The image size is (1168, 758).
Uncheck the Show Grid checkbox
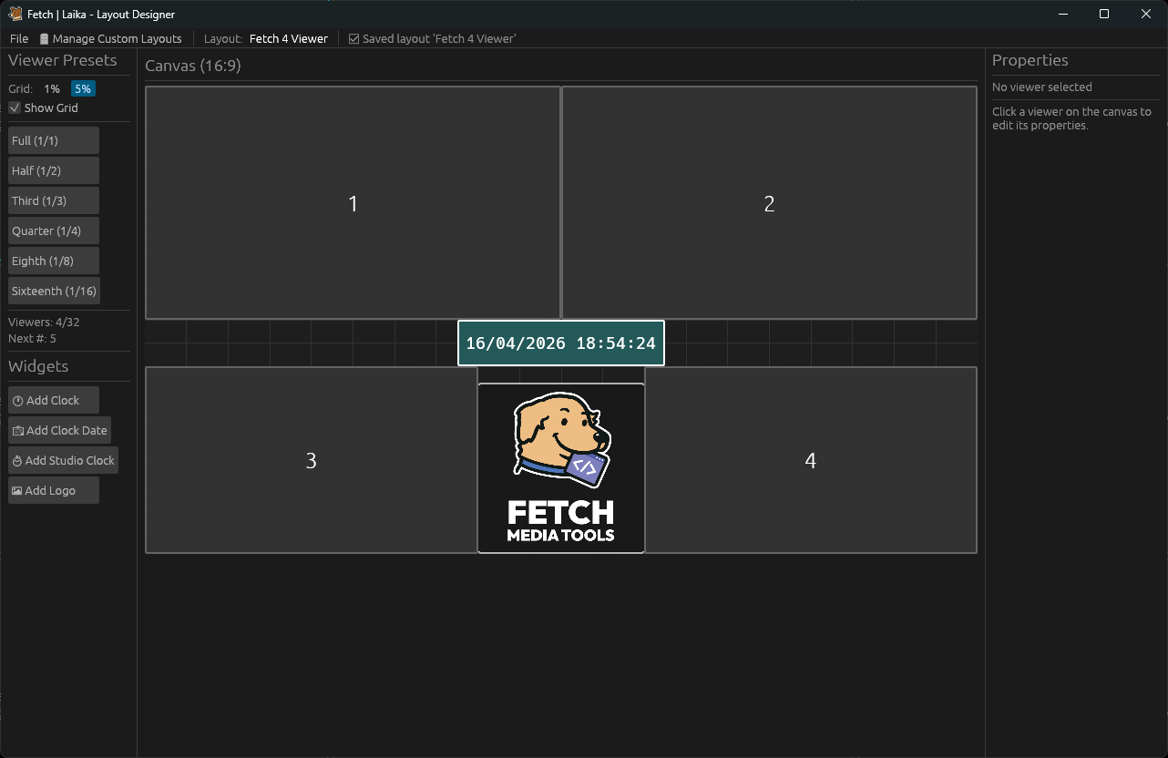(x=15, y=108)
